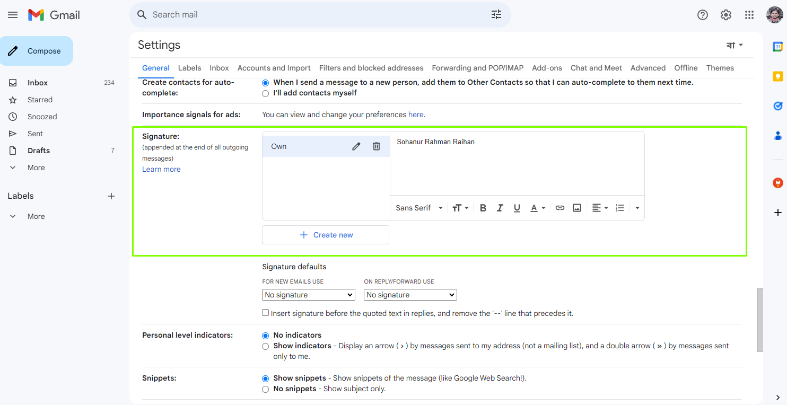Toggle bold formatting in signature editor
This screenshot has height=405, width=787.
(483, 208)
